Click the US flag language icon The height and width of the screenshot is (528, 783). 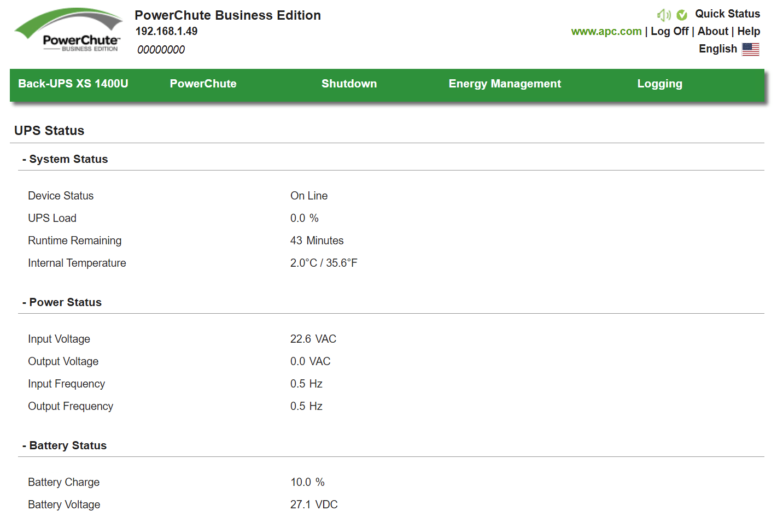[750, 49]
